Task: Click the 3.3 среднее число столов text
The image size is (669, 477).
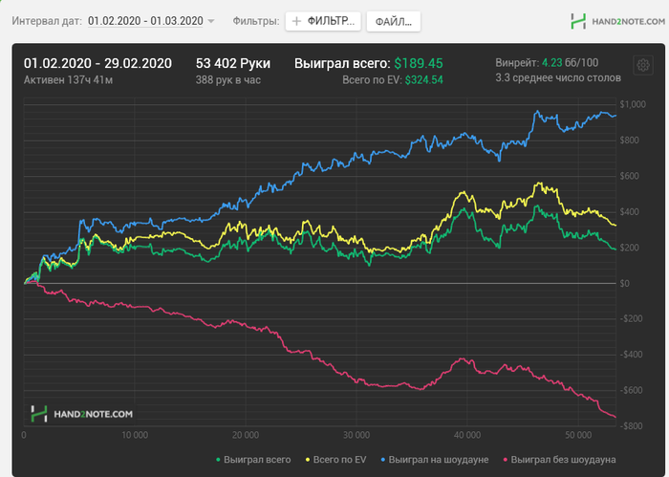Action: coord(558,77)
